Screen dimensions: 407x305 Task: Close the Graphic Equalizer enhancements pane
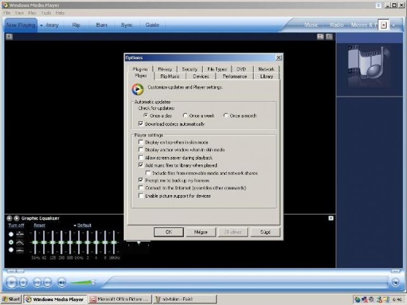[x=331, y=218]
